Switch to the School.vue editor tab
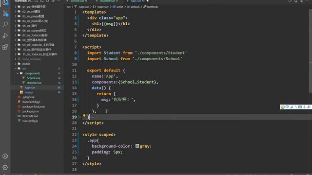The height and width of the screenshot is (175, 312). pos(78,1)
